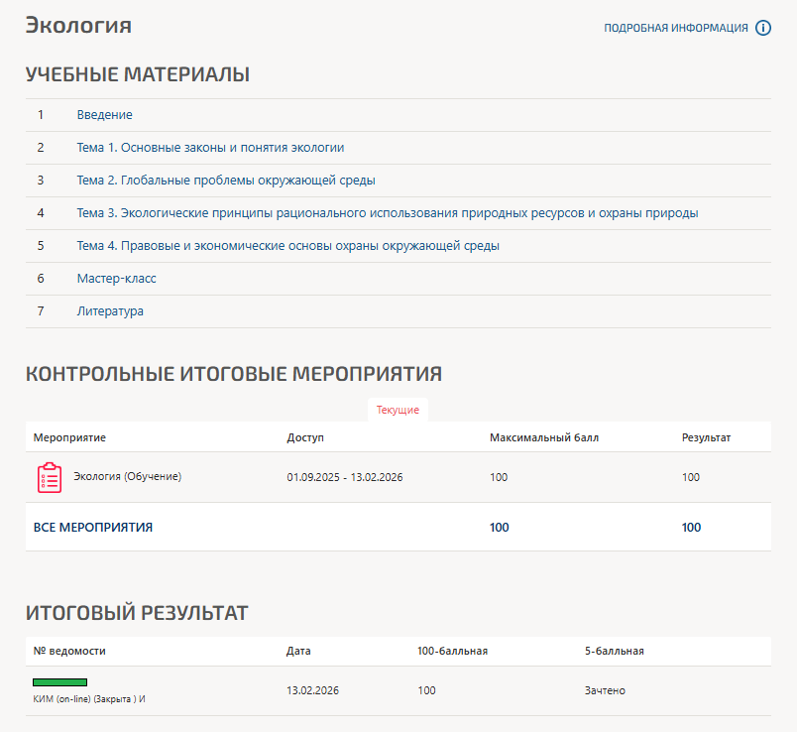
Task: Click the Результат column header
Action: click(706, 437)
